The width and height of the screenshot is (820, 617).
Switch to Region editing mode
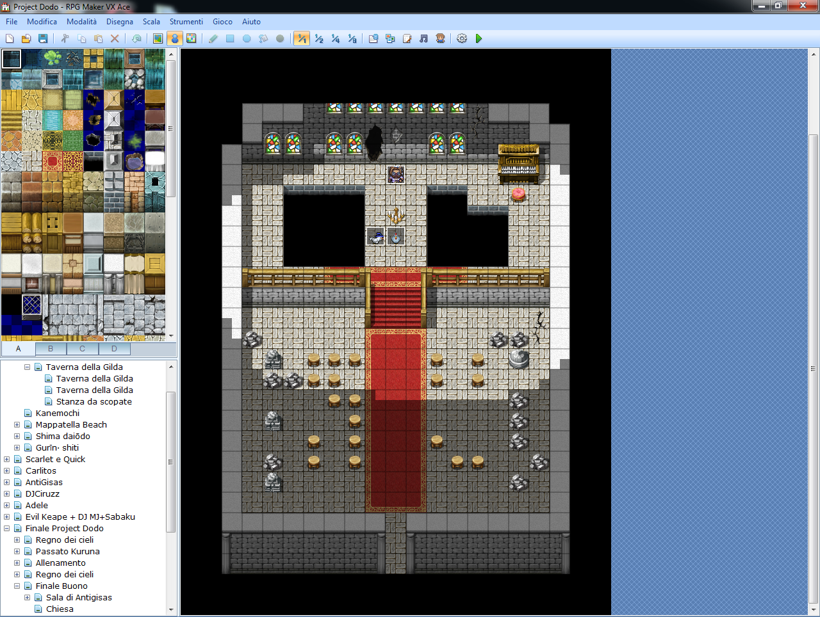191,38
